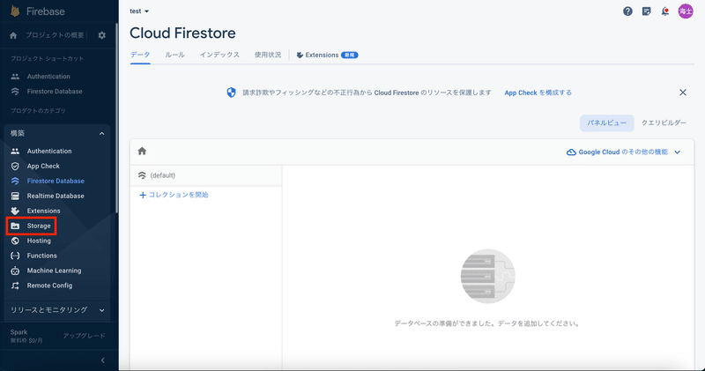Switch to the データ tab
Viewport: 705px width, 371px height.
coord(140,55)
